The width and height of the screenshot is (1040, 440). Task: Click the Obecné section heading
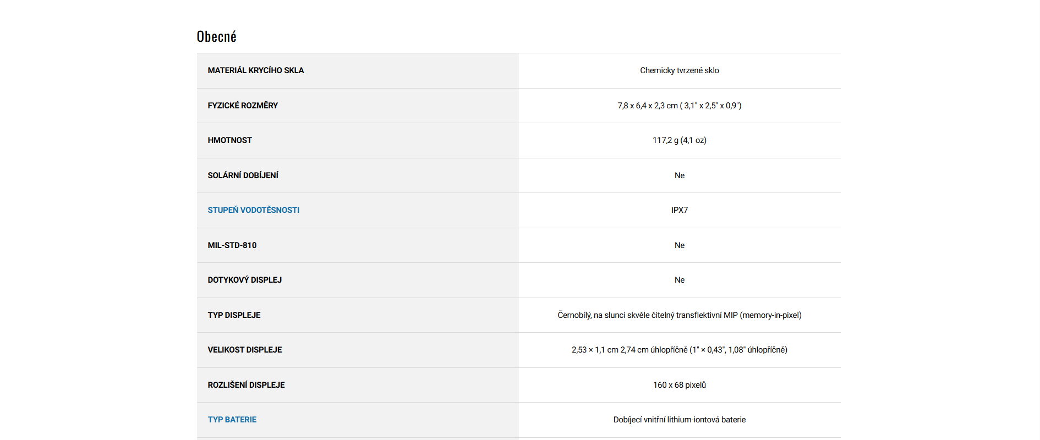coord(216,36)
